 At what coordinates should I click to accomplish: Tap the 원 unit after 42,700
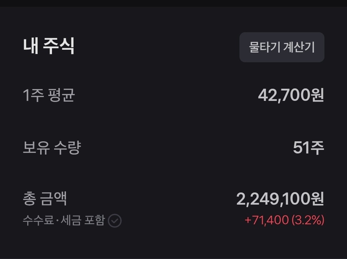point(317,95)
